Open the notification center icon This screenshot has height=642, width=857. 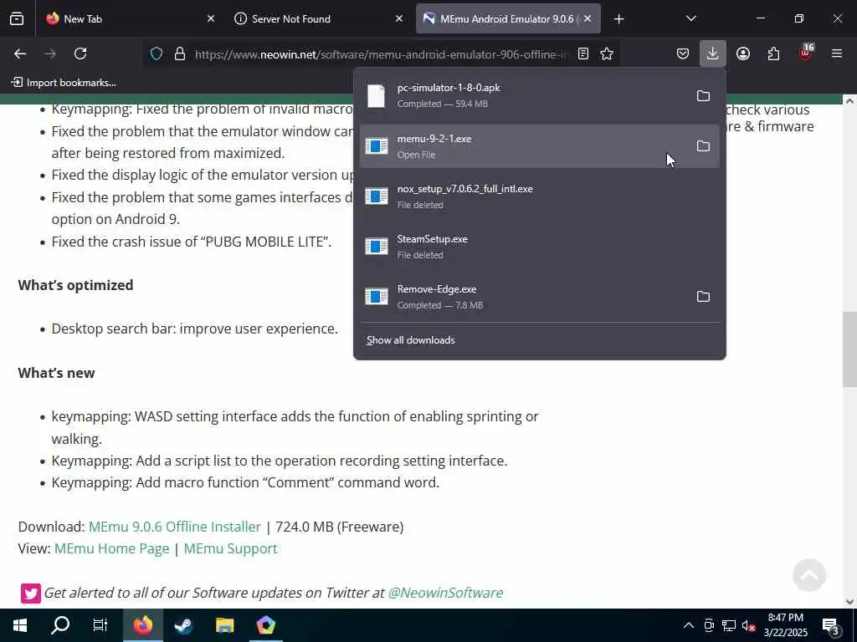click(x=831, y=625)
